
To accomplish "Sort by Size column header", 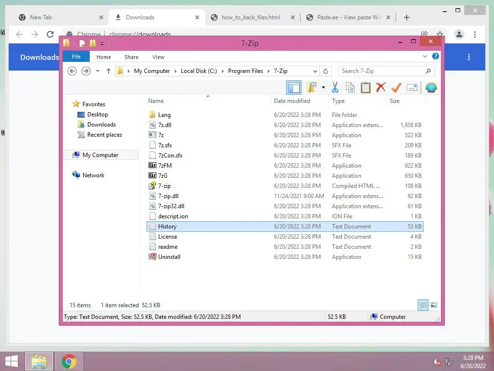I will point(406,100).
